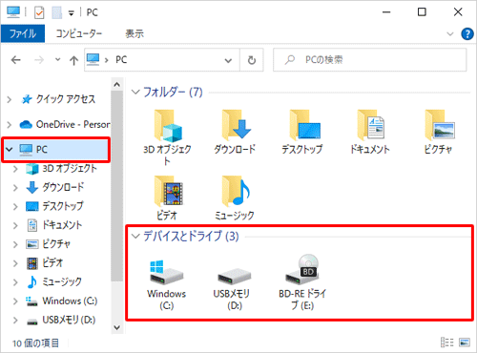Go up one folder level
477x353 pixels.
pyautogui.click(x=73, y=60)
